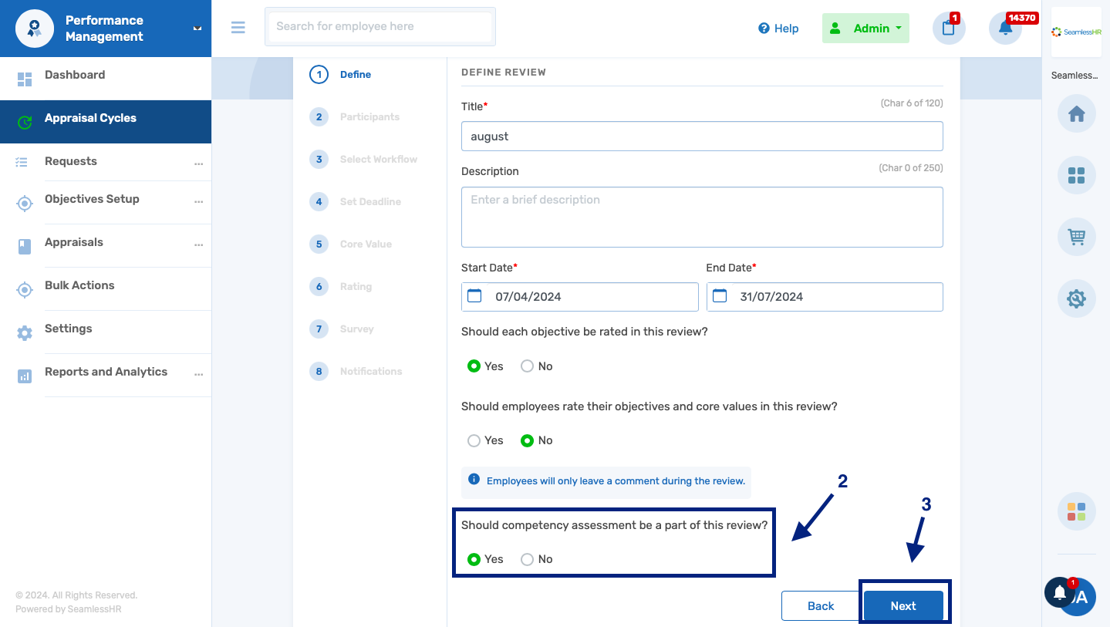
Task: Open the Performance Management module switcher arrow
Action: [x=197, y=28]
